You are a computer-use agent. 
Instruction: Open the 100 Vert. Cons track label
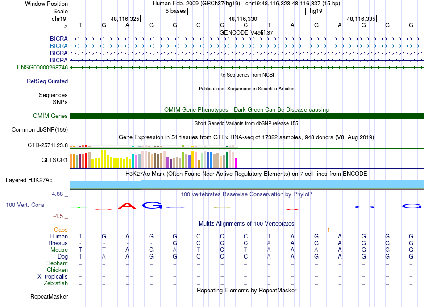tap(25, 205)
